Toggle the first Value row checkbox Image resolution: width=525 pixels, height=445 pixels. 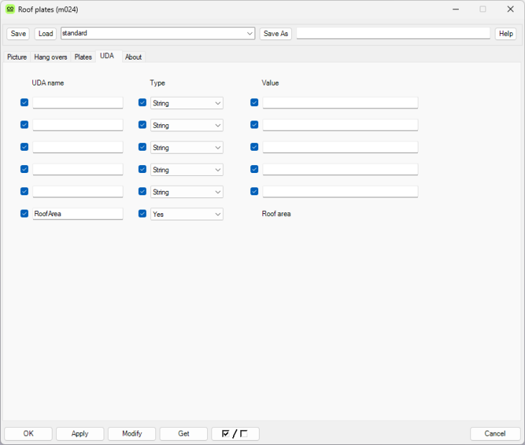tap(255, 103)
